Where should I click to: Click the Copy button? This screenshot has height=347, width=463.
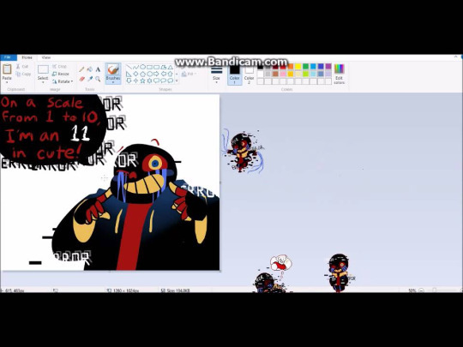coord(23,74)
